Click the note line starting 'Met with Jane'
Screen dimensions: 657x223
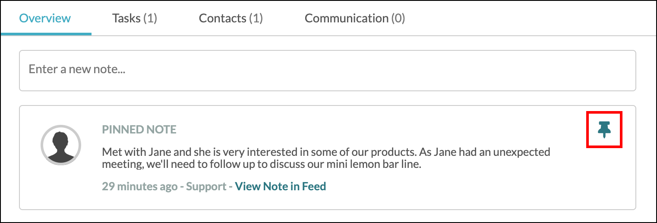(326, 152)
